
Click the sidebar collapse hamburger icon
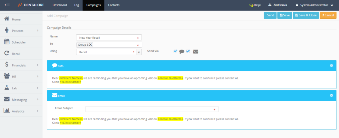7,5
